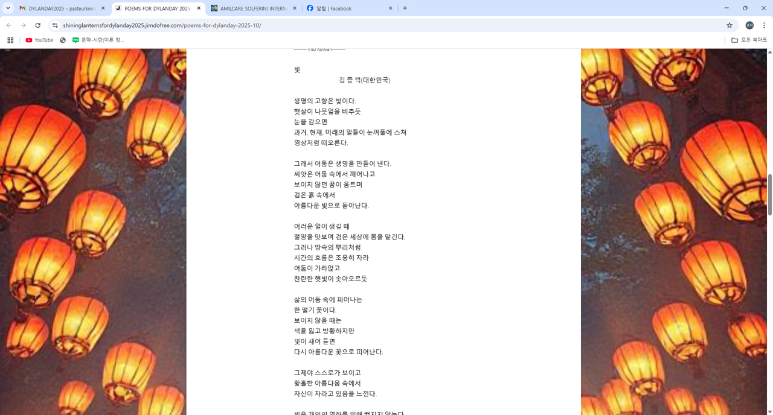View site information icon in address bar
Screen dimensions: 773x415
pyautogui.click(x=55, y=25)
